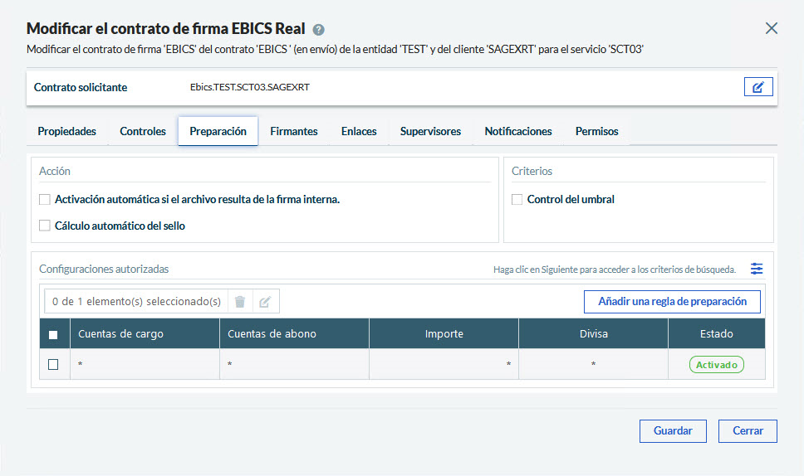Image resolution: width=804 pixels, height=476 pixels.
Task: Open the Supervisores tab
Action: coord(430,131)
